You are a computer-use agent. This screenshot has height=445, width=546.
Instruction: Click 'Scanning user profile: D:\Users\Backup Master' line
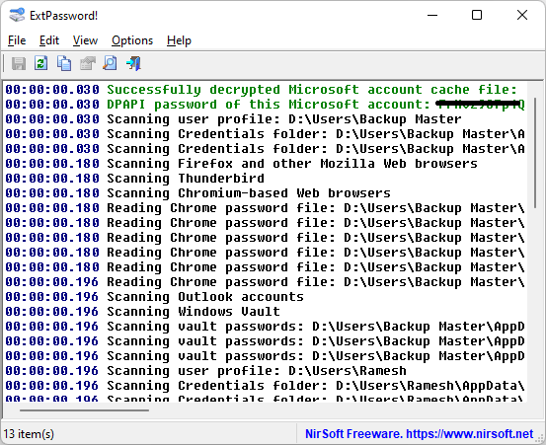coord(233,119)
